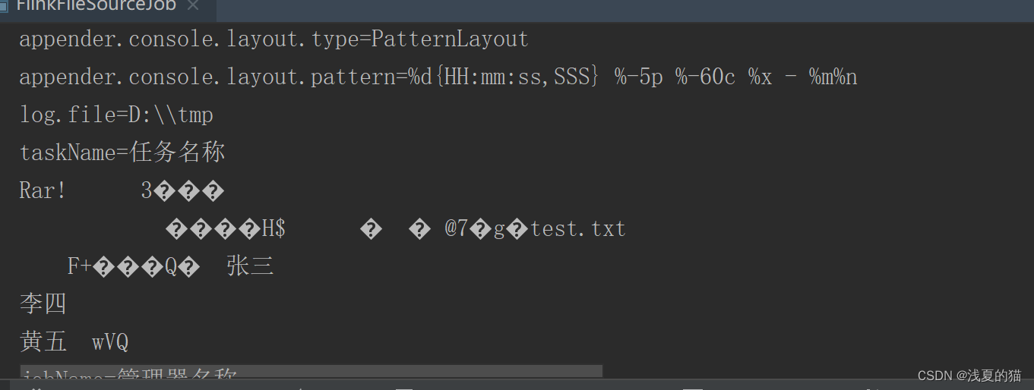Viewport: 1034px width, 390px height.
Task: Click the 李四 output line
Action: click(x=43, y=304)
